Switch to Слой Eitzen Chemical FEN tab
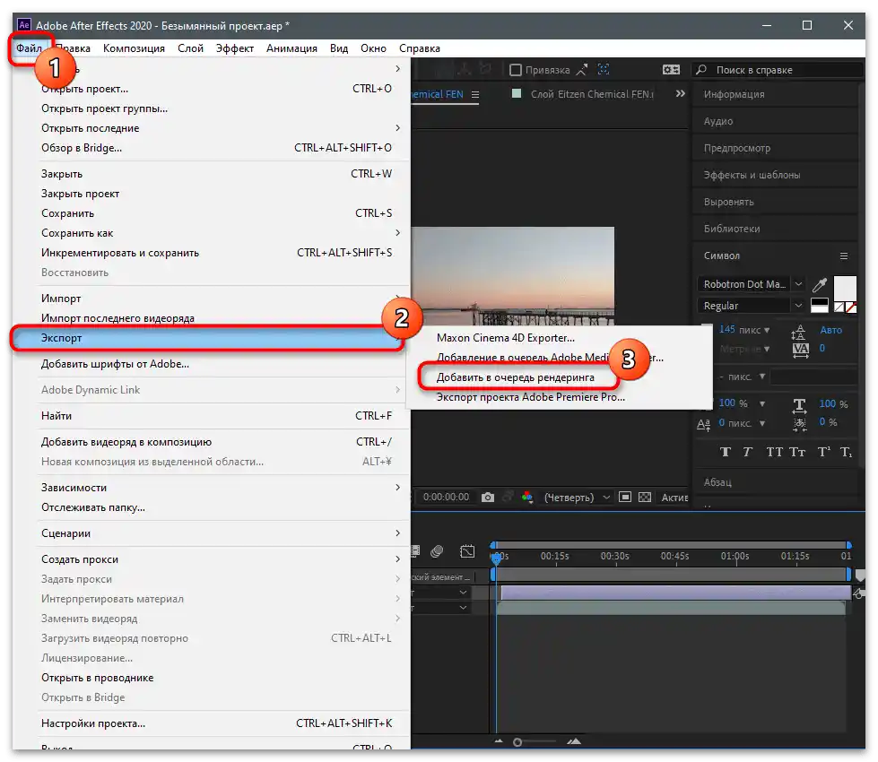Image resolution: width=878 pixels, height=762 pixels. (592, 95)
